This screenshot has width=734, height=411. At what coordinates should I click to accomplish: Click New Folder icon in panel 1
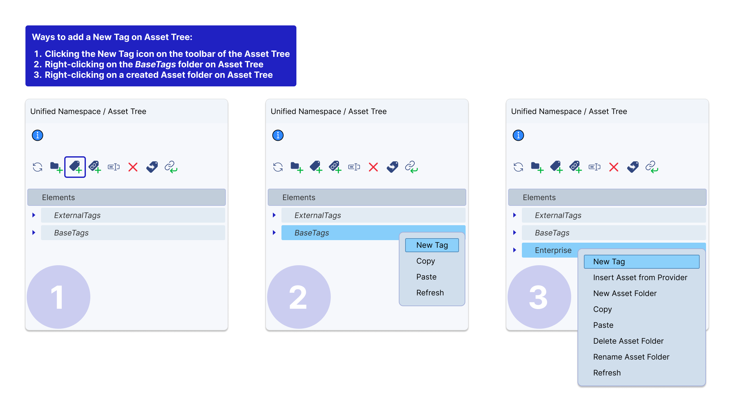pos(56,167)
